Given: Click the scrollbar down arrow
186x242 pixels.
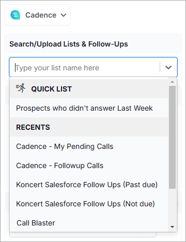Looking at the screenshot, I should [x=172, y=227].
